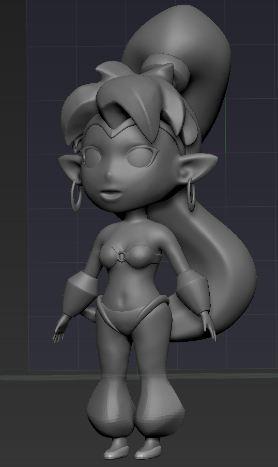Click the model's mouth
278x467 pixels.
click(111, 195)
